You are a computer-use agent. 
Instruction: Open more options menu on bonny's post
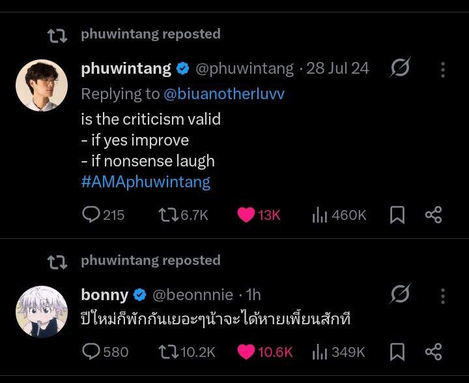pos(443,295)
